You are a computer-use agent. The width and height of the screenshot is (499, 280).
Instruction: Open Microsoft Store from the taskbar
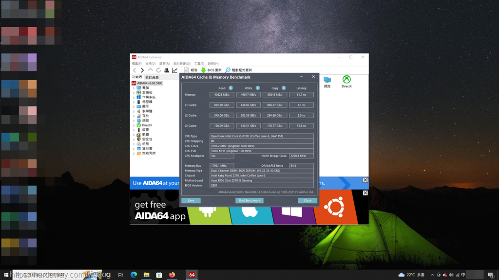(x=159, y=275)
